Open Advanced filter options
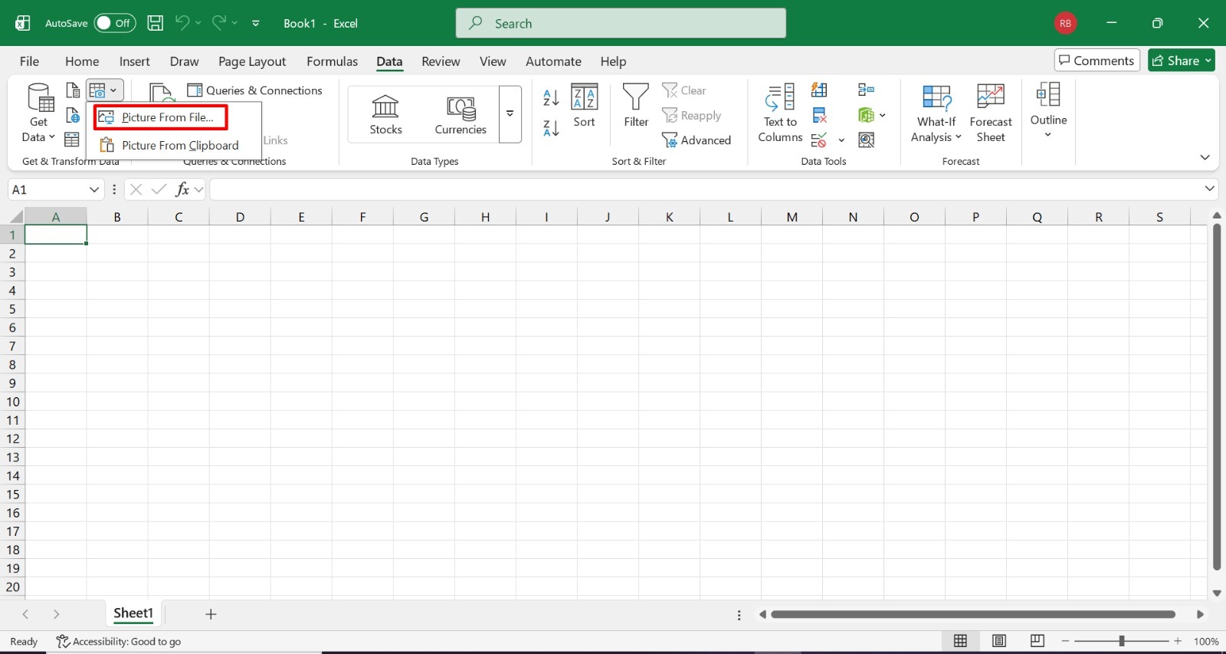 pos(697,140)
